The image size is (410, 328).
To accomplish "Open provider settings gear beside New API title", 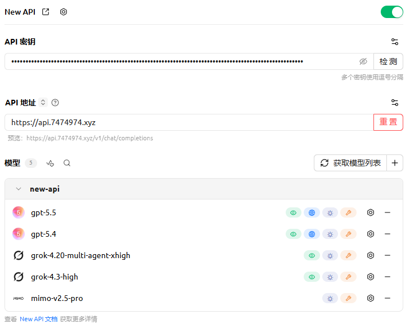I will (x=64, y=12).
